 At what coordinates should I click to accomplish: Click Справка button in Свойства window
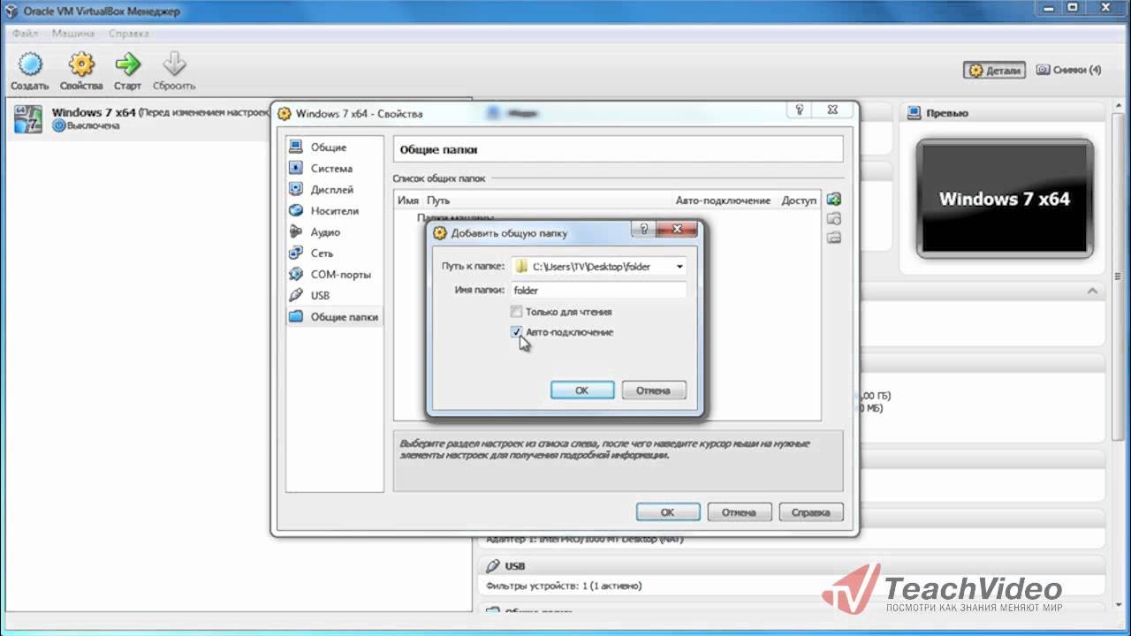(x=811, y=512)
